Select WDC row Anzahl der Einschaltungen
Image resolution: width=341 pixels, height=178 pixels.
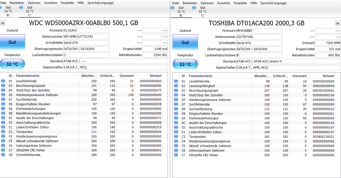tap(82, 118)
